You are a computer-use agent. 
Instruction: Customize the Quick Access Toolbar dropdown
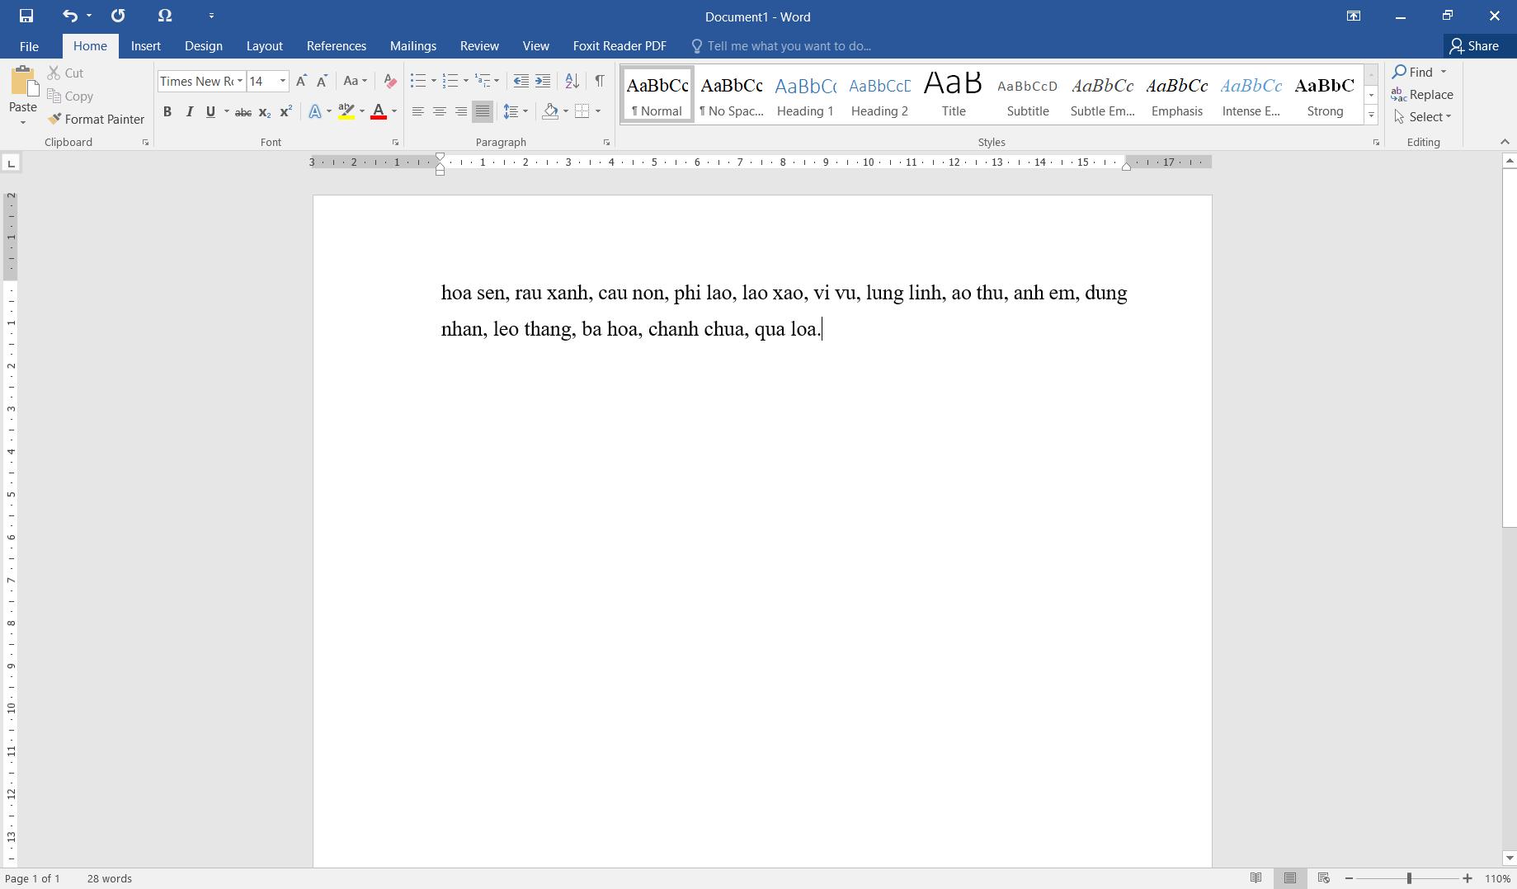211,16
